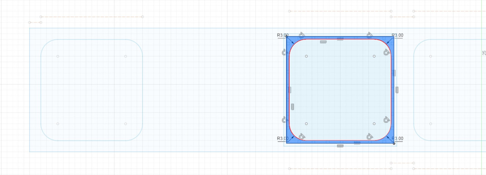Select horizontal constraint glyph inside the top edge
486x175 pixels.
[323, 42]
